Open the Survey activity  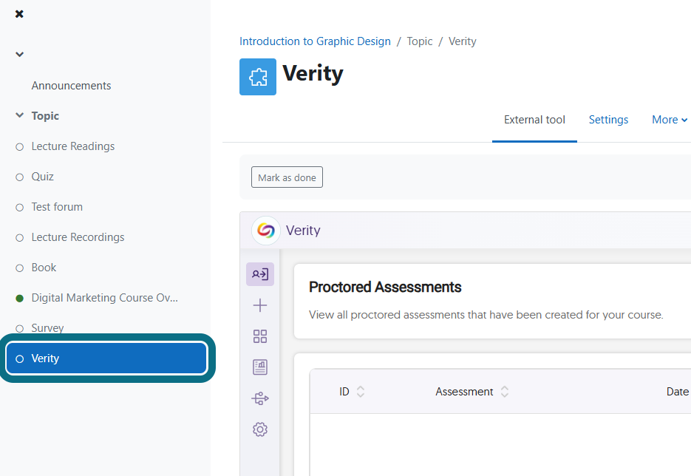coord(47,328)
